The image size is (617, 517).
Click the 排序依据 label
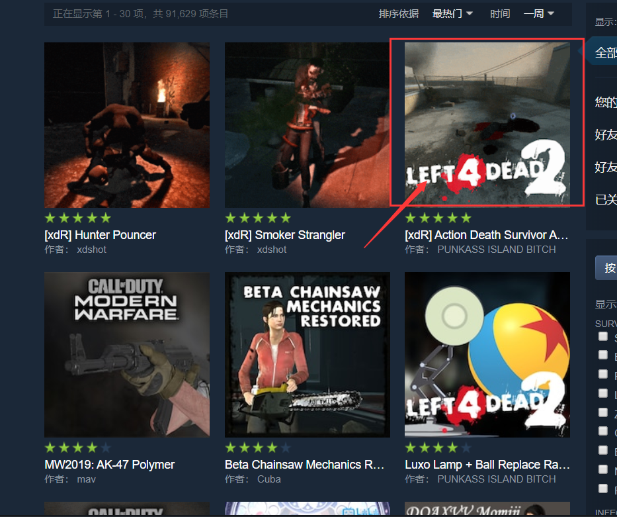[399, 14]
